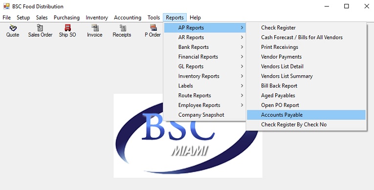Open the Setup menu
This screenshot has height=190, width=374.
(23, 18)
